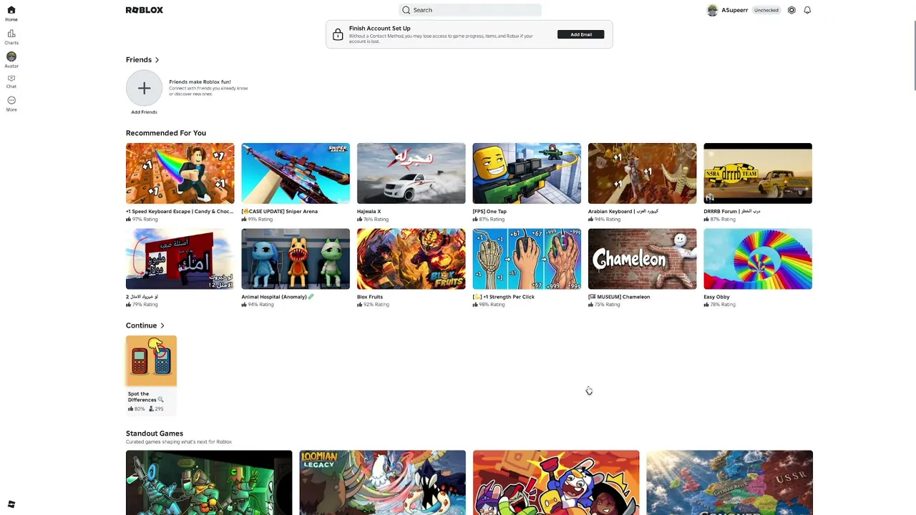Open the Arabian Keyboard game thumbnail

[x=642, y=173]
